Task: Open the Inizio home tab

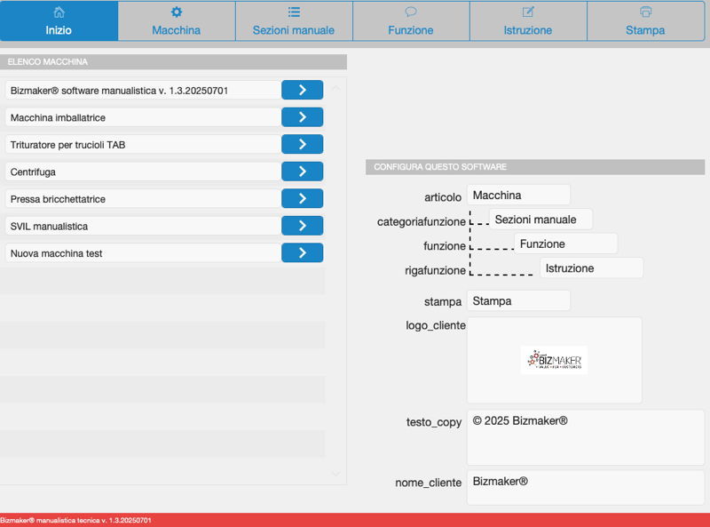Action: tap(59, 20)
